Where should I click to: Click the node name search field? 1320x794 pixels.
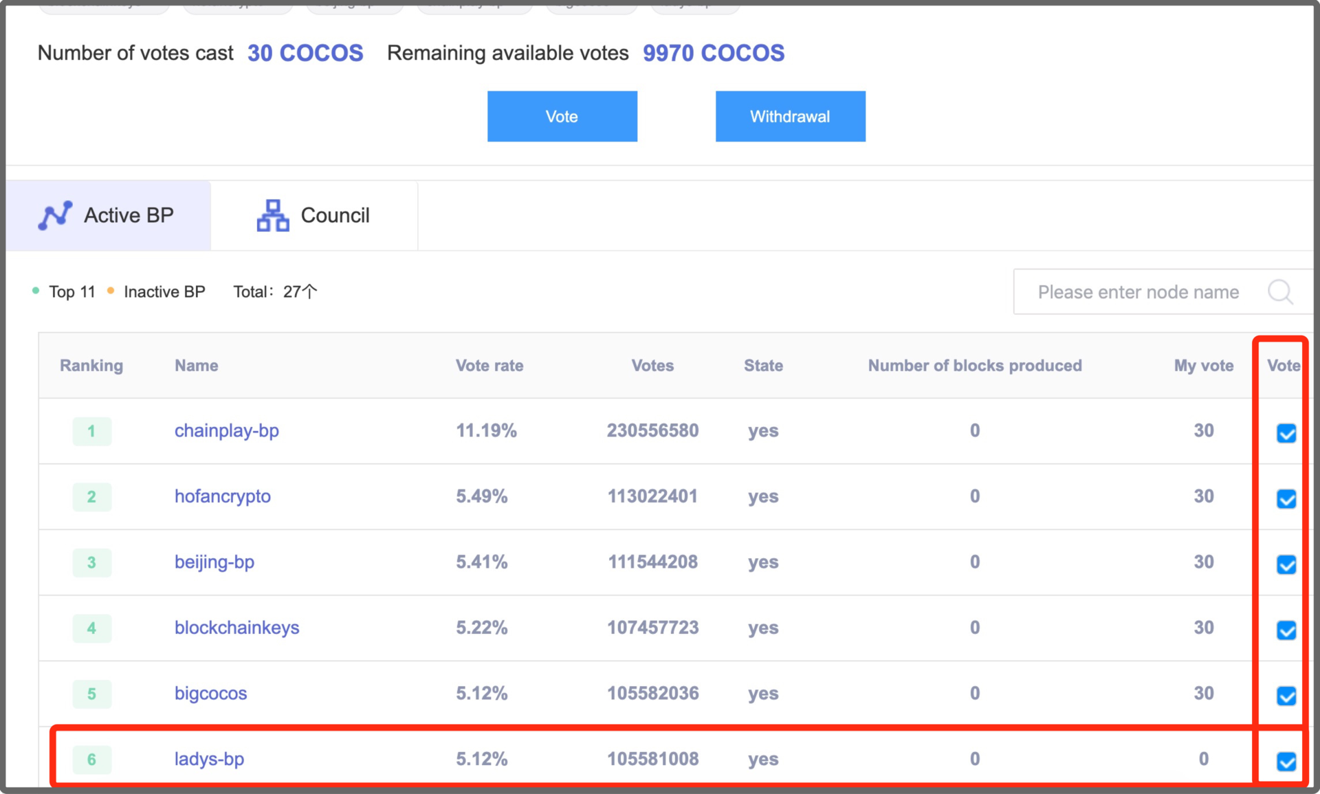pyautogui.click(x=1138, y=292)
